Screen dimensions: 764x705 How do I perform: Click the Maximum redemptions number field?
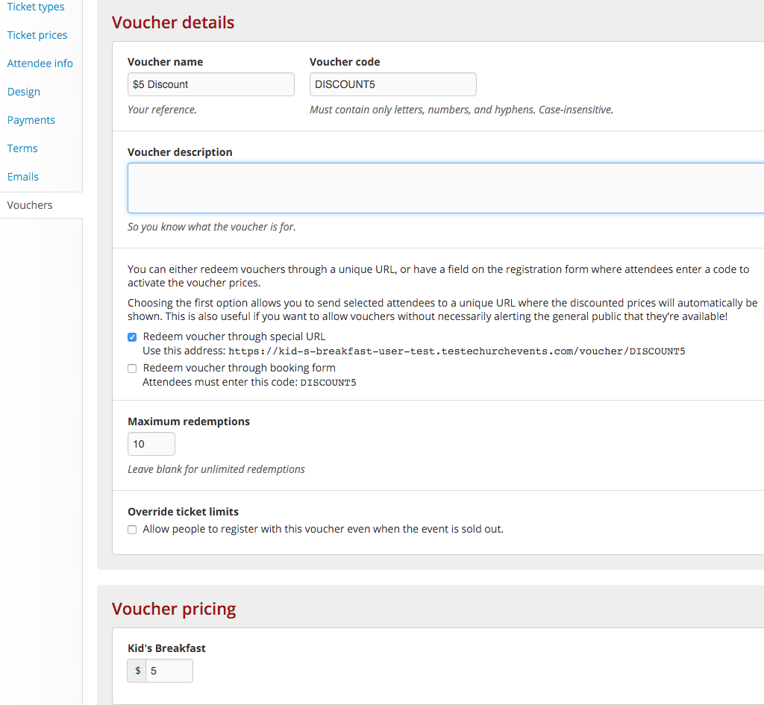pos(151,444)
